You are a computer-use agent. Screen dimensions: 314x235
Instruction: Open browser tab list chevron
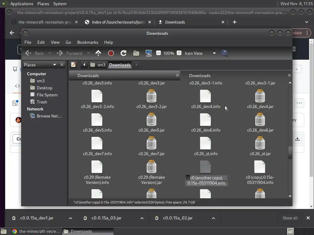pyautogui.click(x=307, y=22)
